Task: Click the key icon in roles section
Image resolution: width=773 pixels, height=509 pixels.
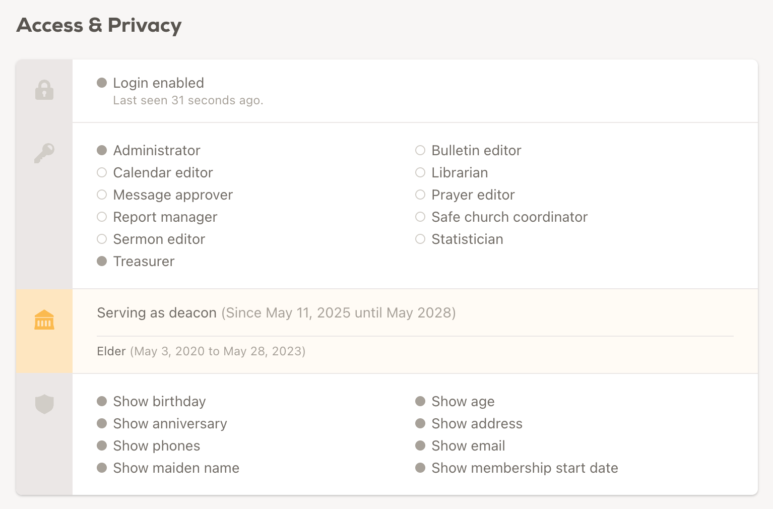Action: tap(44, 153)
